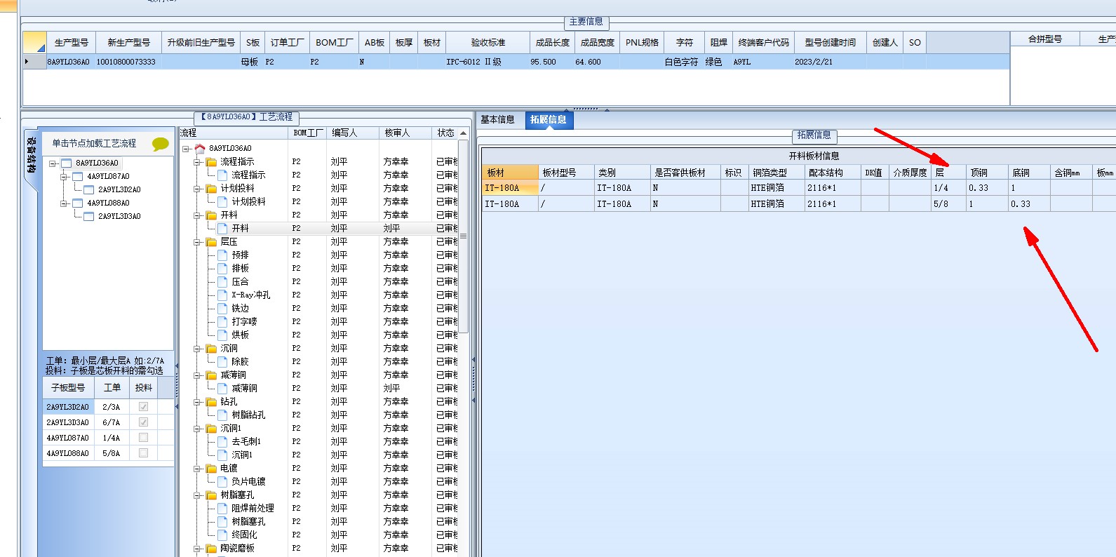Click the board icon of 4A9YL087A0
Image resolution: width=1116 pixels, height=557 pixels.
[x=78, y=176]
